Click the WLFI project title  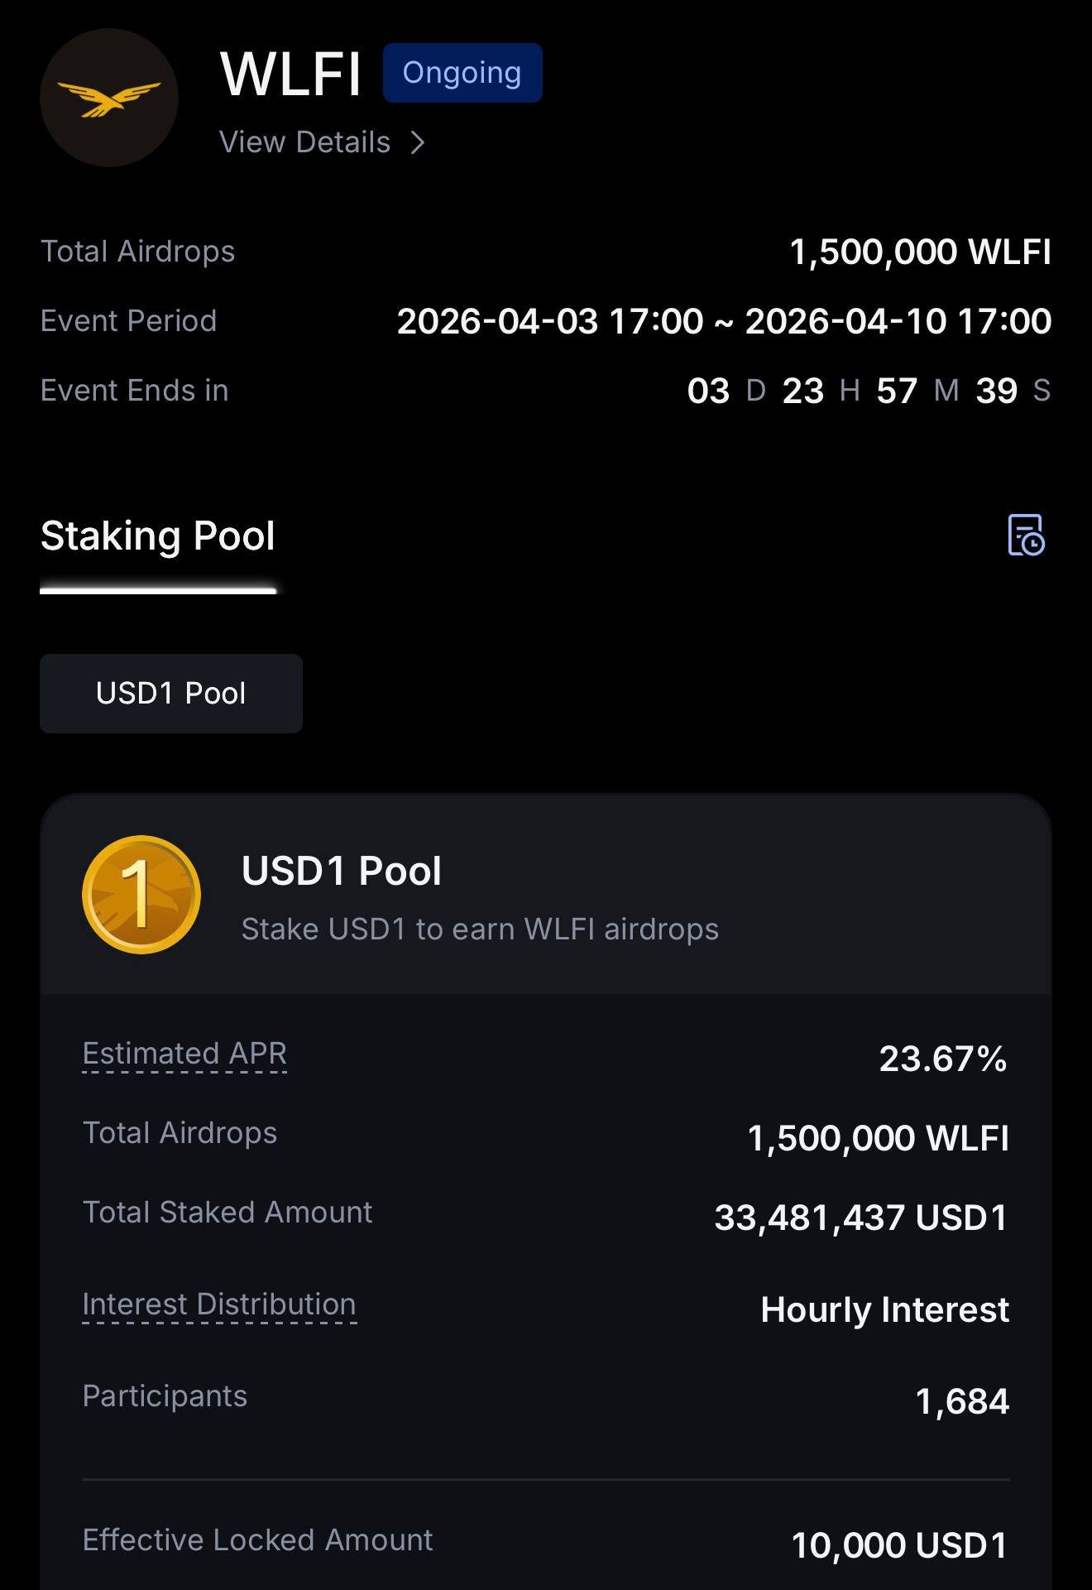click(290, 74)
